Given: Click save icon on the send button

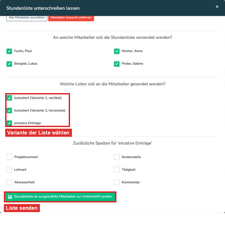Looking at the screenshot, I should click(x=10, y=197).
